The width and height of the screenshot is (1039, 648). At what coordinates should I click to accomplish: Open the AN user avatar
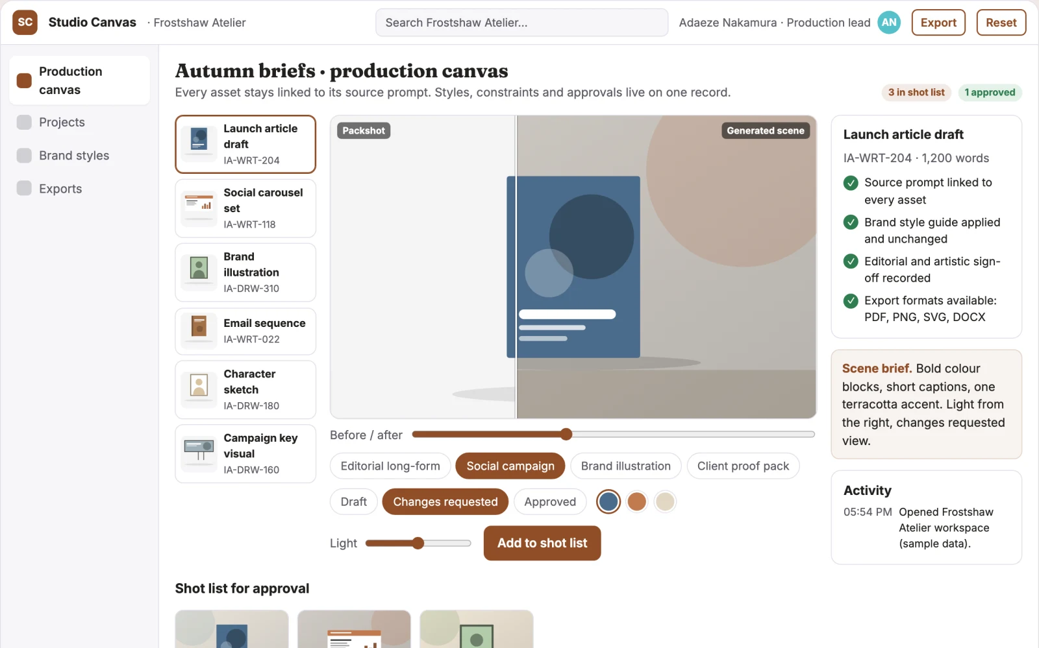point(889,22)
